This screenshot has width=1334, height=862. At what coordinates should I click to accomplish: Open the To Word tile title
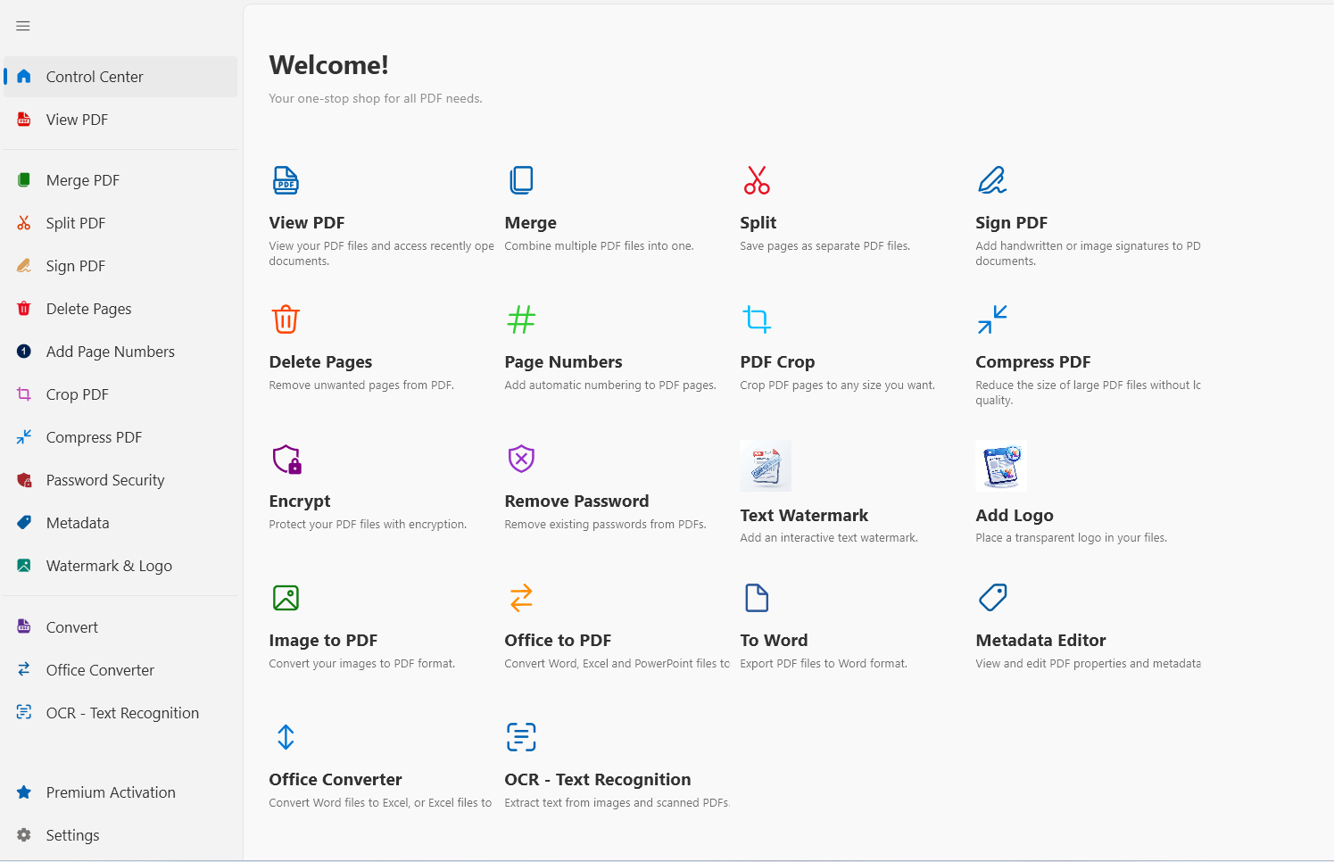coord(774,641)
